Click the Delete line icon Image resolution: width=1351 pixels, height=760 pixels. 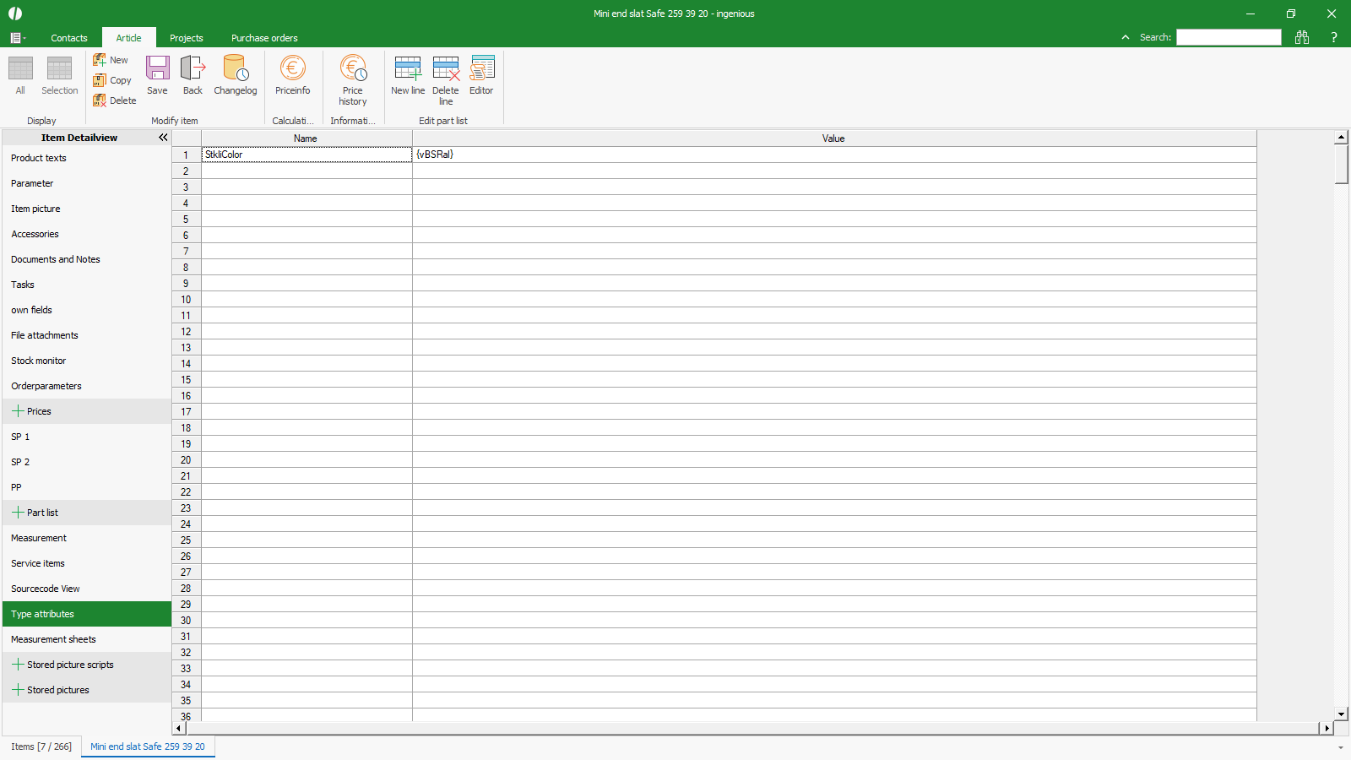446,79
